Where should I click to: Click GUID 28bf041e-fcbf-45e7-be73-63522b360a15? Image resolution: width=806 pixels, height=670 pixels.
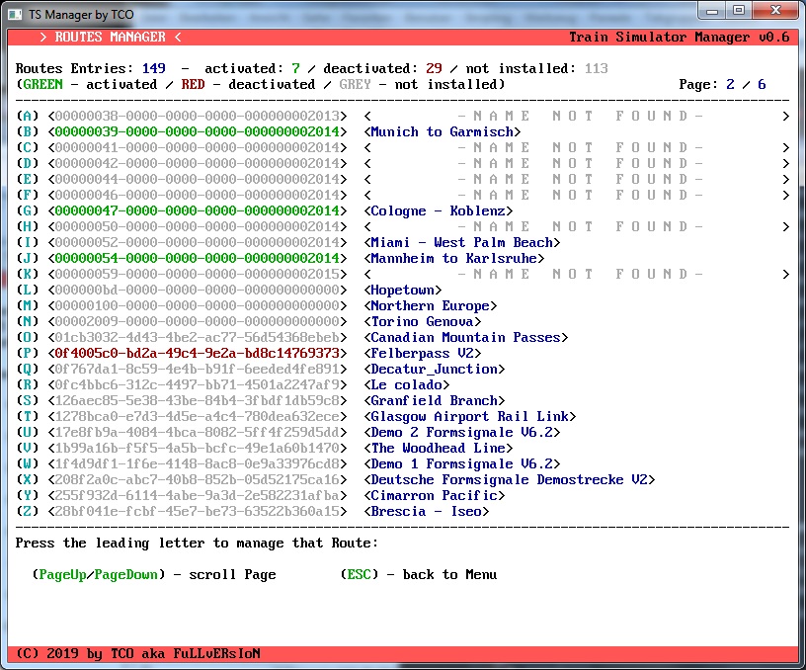point(198,512)
